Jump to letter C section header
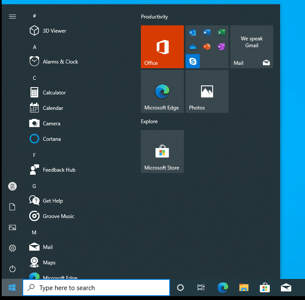 (34, 78)
